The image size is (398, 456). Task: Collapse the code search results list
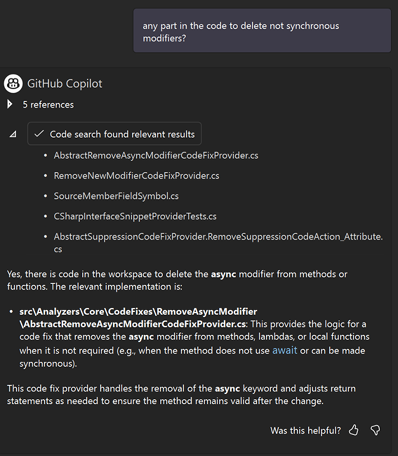point(13,134)
